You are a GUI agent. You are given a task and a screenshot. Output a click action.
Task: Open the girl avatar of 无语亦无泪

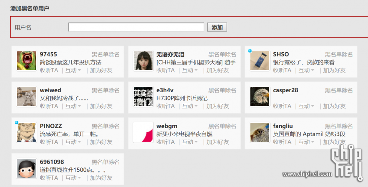pos(143,61)
